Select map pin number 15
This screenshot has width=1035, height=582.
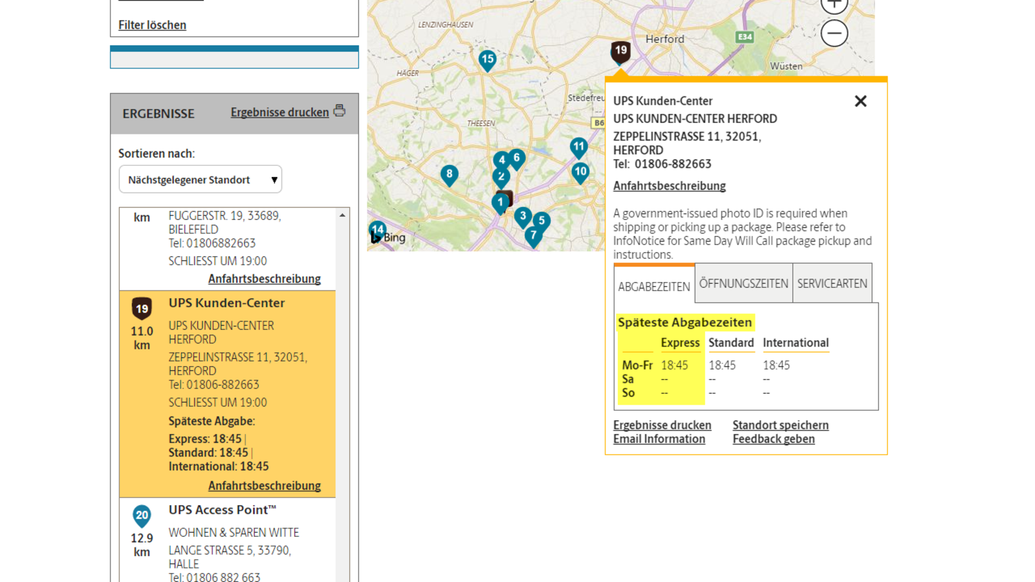487,60
